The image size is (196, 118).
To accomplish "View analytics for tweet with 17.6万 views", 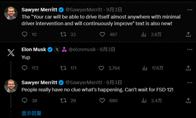I will [x=145, y=68].
